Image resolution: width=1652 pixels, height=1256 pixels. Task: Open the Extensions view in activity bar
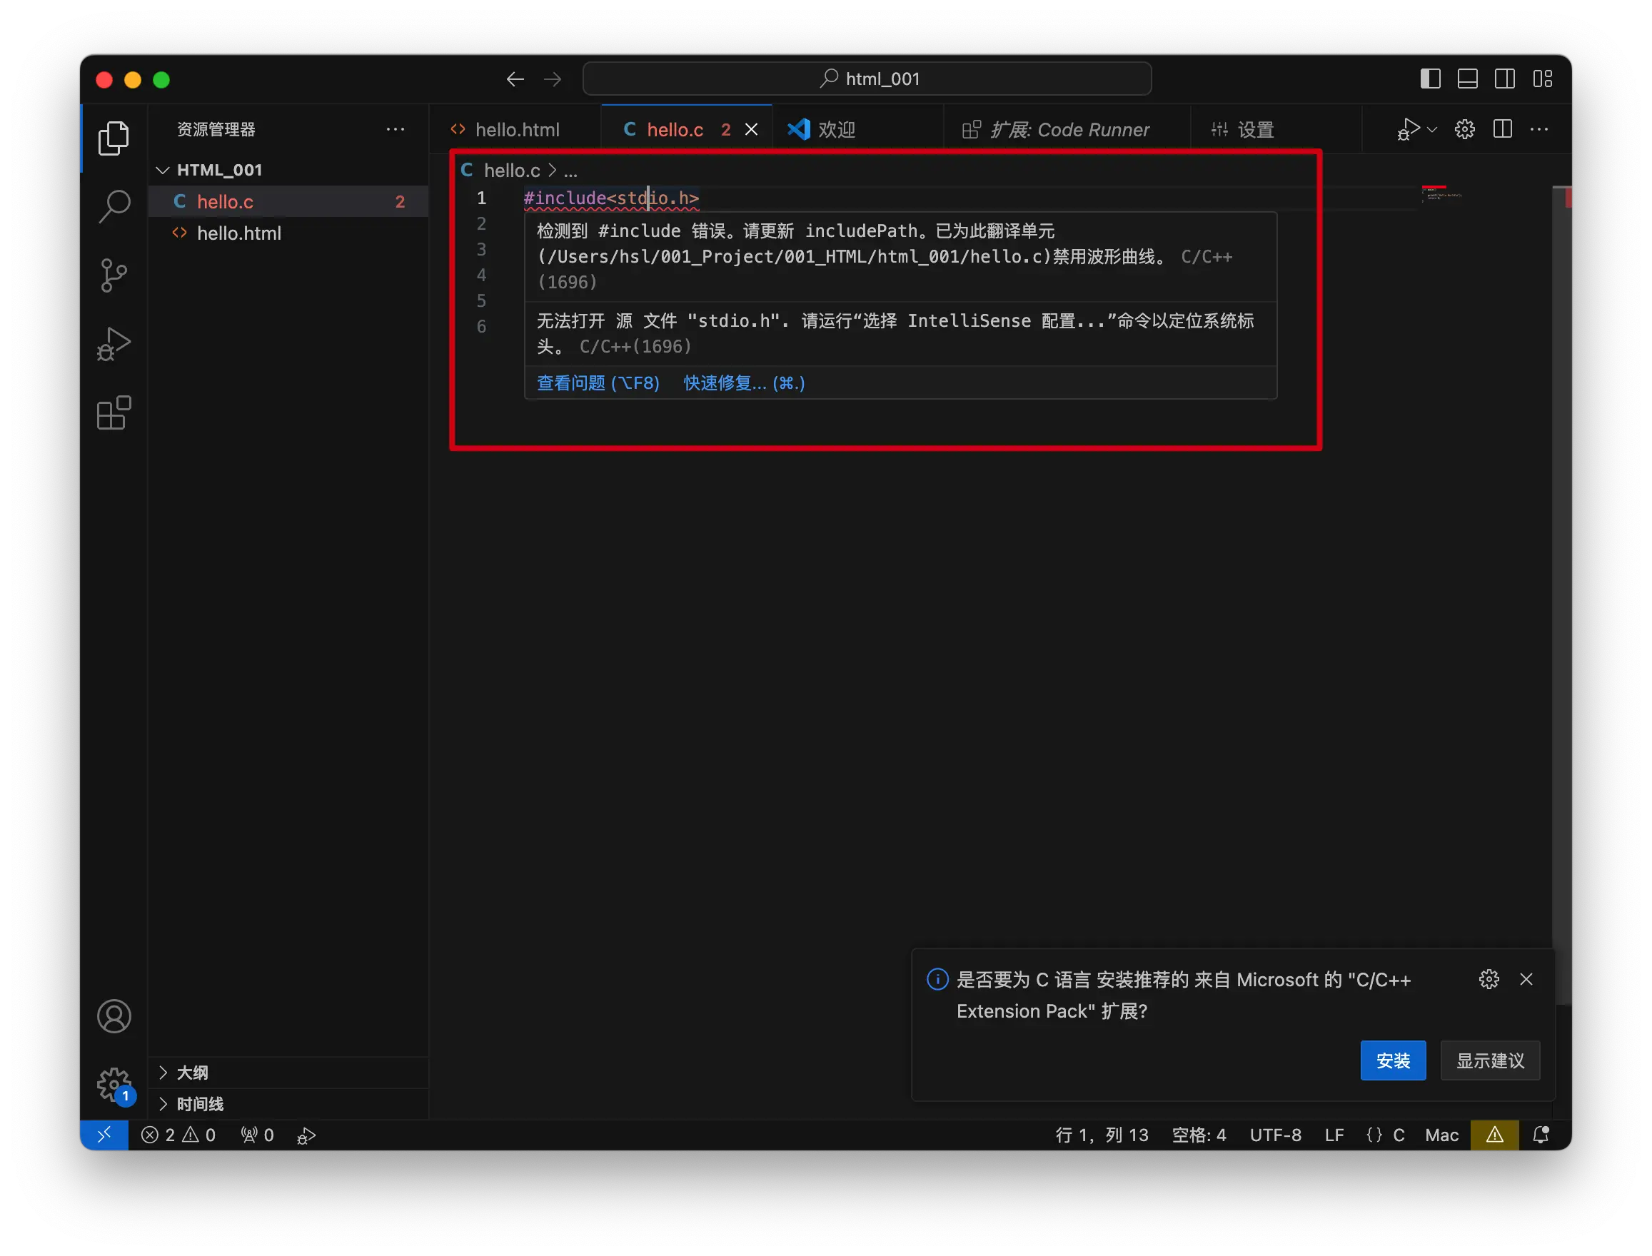pos(114,412)
